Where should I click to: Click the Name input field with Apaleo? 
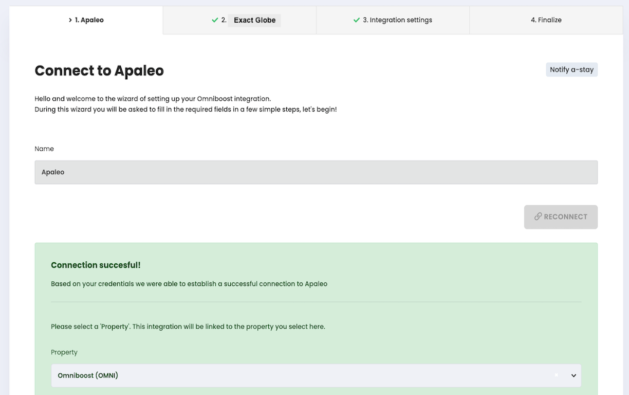[x=316, y=172]
